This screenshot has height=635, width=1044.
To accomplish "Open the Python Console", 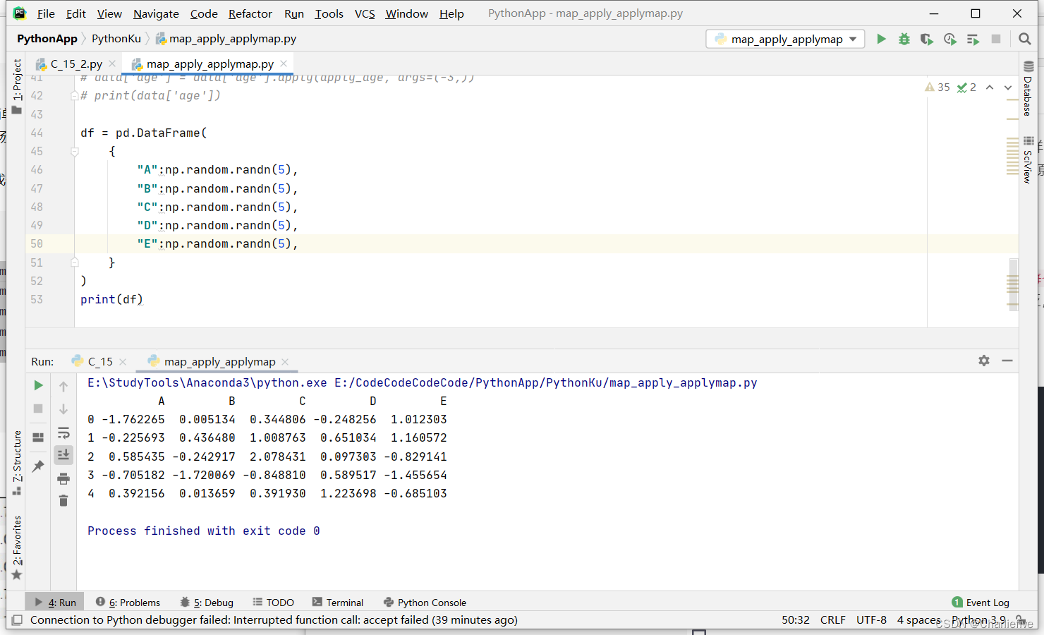I will [425, 603].
